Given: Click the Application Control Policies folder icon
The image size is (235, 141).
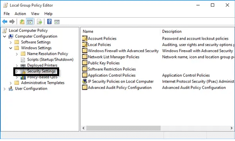Looking at the screenshot, I should [x=85, y=75].
